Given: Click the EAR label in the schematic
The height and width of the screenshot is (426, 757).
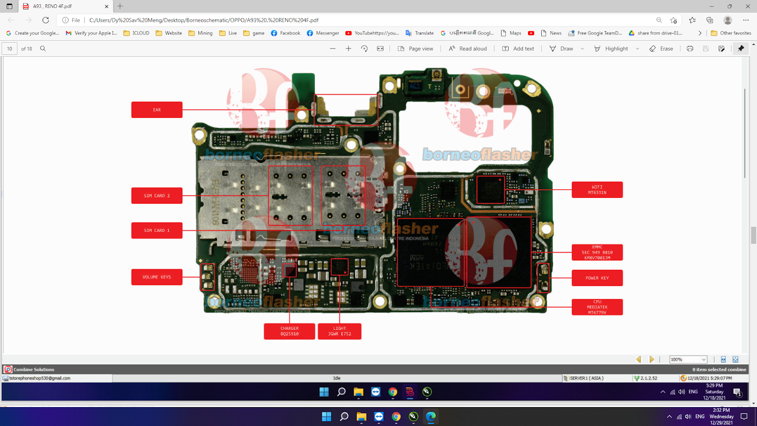Looking at the screenshot, I should (157, 110).
